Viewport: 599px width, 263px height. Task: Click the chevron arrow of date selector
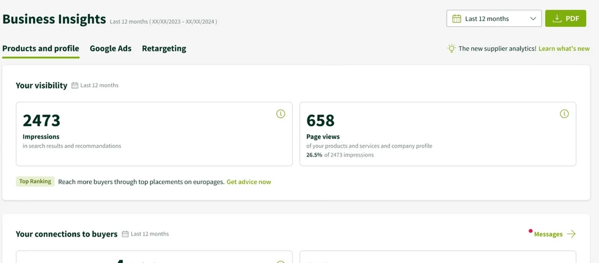(x=533, y=19)
